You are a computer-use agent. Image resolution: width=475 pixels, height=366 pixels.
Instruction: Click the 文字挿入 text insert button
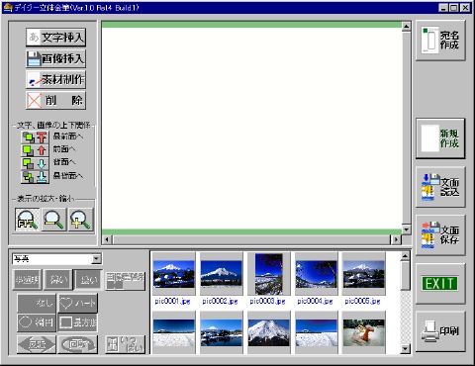pos(55,38)
